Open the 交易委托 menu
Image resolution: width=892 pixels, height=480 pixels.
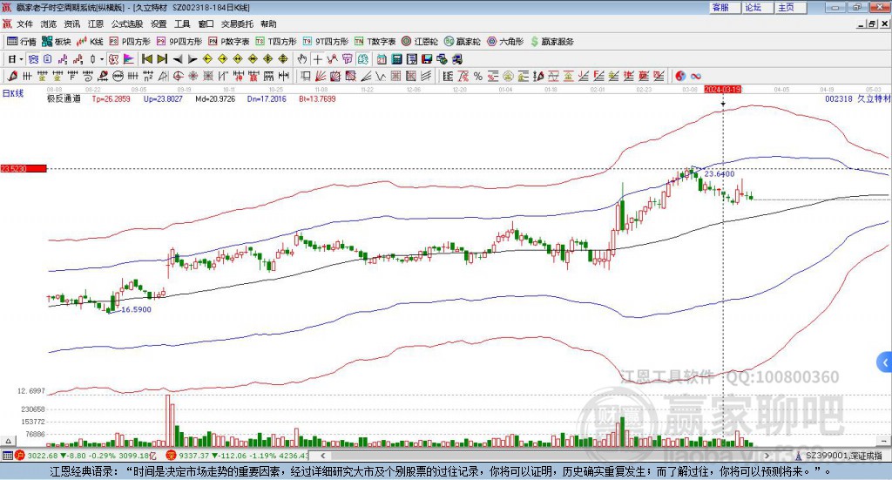(x=237, y=24)
